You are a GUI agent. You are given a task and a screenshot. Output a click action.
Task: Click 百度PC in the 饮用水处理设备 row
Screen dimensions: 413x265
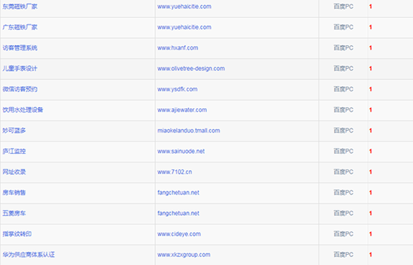click(x=344, y=110)
